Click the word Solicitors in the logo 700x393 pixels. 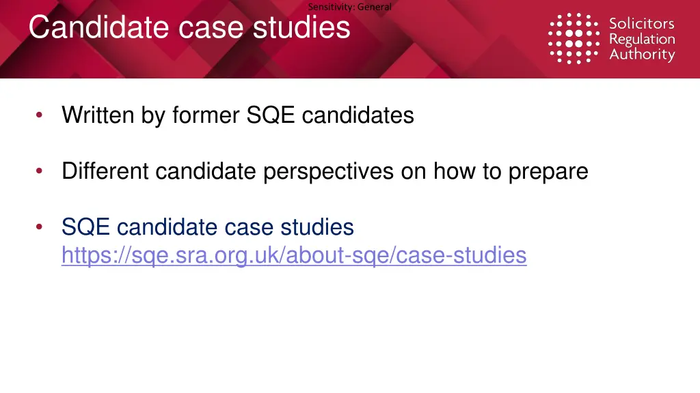641,23
